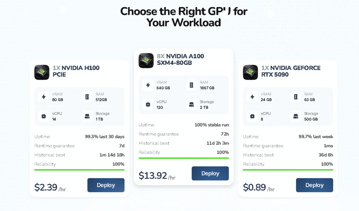Screen dimensions: 359x211
Task: Click the vCPU processor icon on RTX 5090 card
Action: (x=252, y=116)
